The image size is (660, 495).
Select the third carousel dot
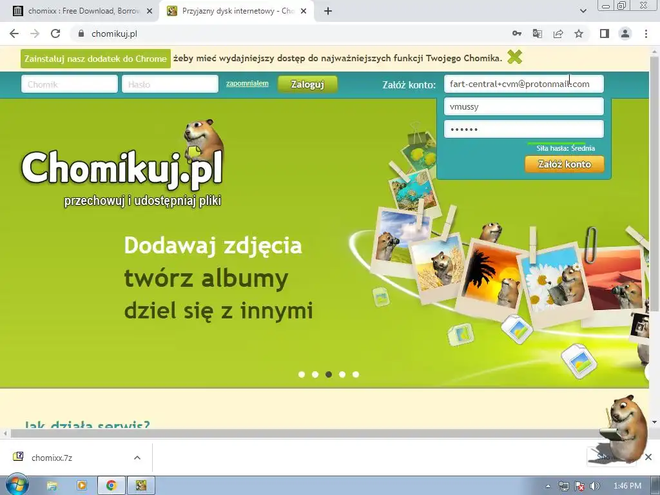coord(329,374)
